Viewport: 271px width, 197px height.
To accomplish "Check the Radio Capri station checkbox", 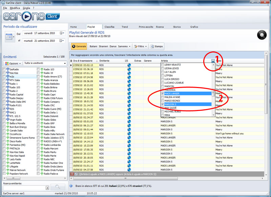I will [x=38, y=94].
